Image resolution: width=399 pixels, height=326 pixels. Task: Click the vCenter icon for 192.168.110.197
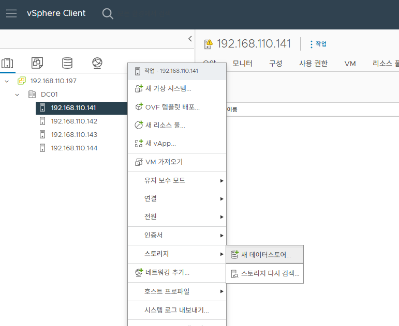pos(22,81)
